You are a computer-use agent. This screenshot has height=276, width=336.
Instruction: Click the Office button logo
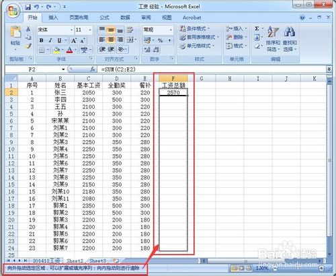[13, 11]
